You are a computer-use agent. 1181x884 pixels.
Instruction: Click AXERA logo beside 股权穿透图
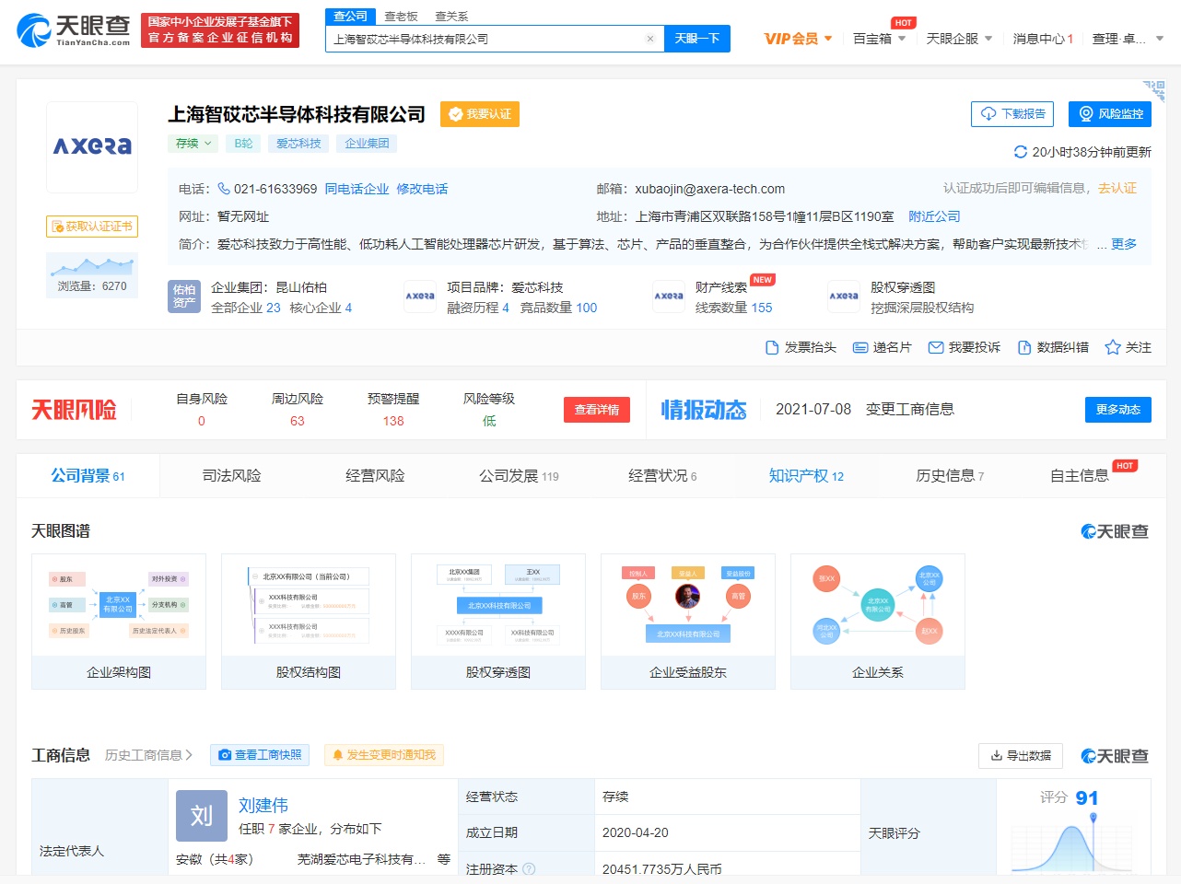pos(844,297)
